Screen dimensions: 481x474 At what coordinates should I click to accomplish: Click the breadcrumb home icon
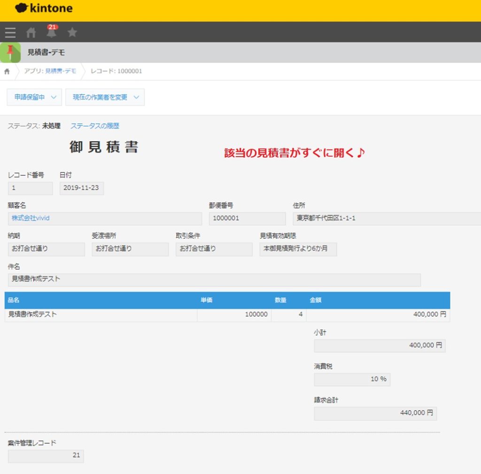7,71
